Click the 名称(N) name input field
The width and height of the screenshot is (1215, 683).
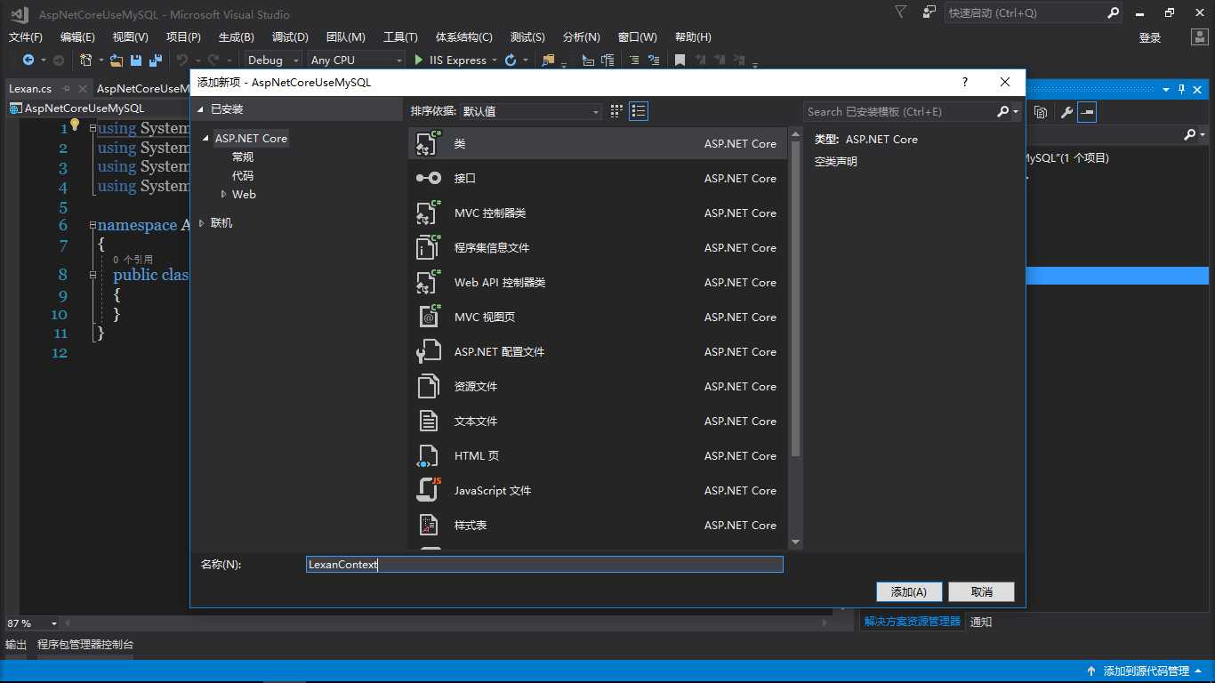tap(544, 564)
